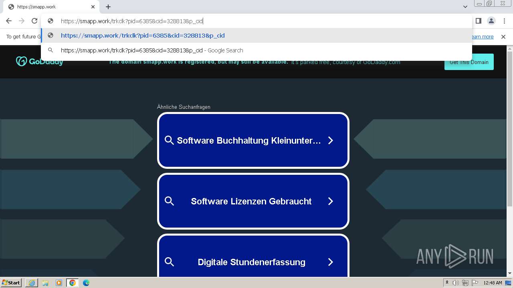
Task: Dismiss the infobar with X icon
Action: [503, 37]
